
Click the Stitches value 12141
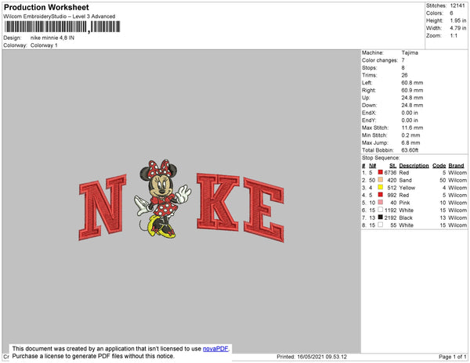pos(457,5)
